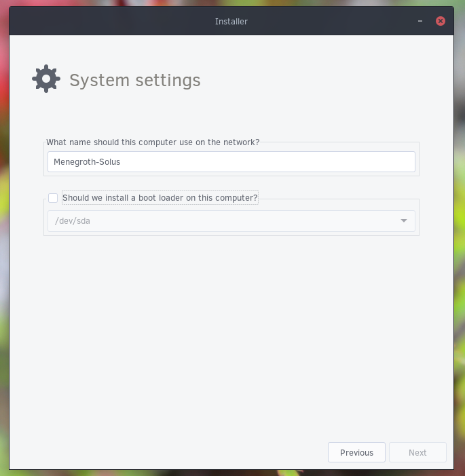Click 'What name should this computer use' label
Viewport: 465px width, 476px height.
click(153, 142)
